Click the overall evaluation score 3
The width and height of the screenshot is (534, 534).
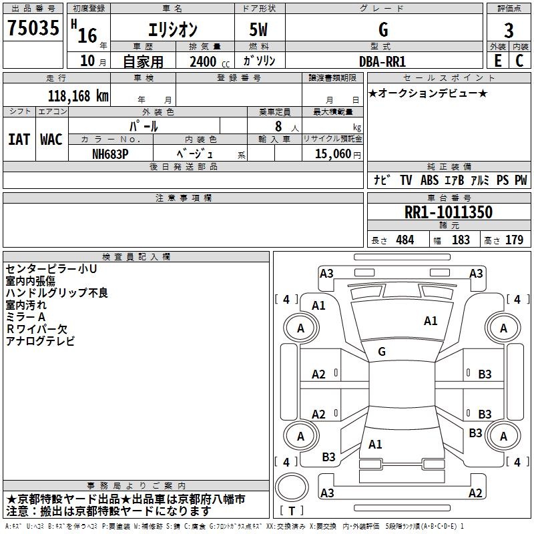point(509,30)
